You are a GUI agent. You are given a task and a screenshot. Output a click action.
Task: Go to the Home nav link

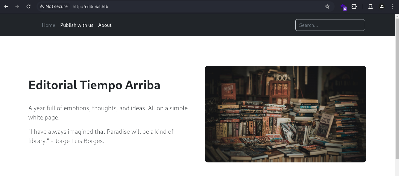point(49,25)
